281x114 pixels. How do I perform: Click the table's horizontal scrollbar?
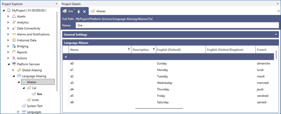tap(159, 108)
